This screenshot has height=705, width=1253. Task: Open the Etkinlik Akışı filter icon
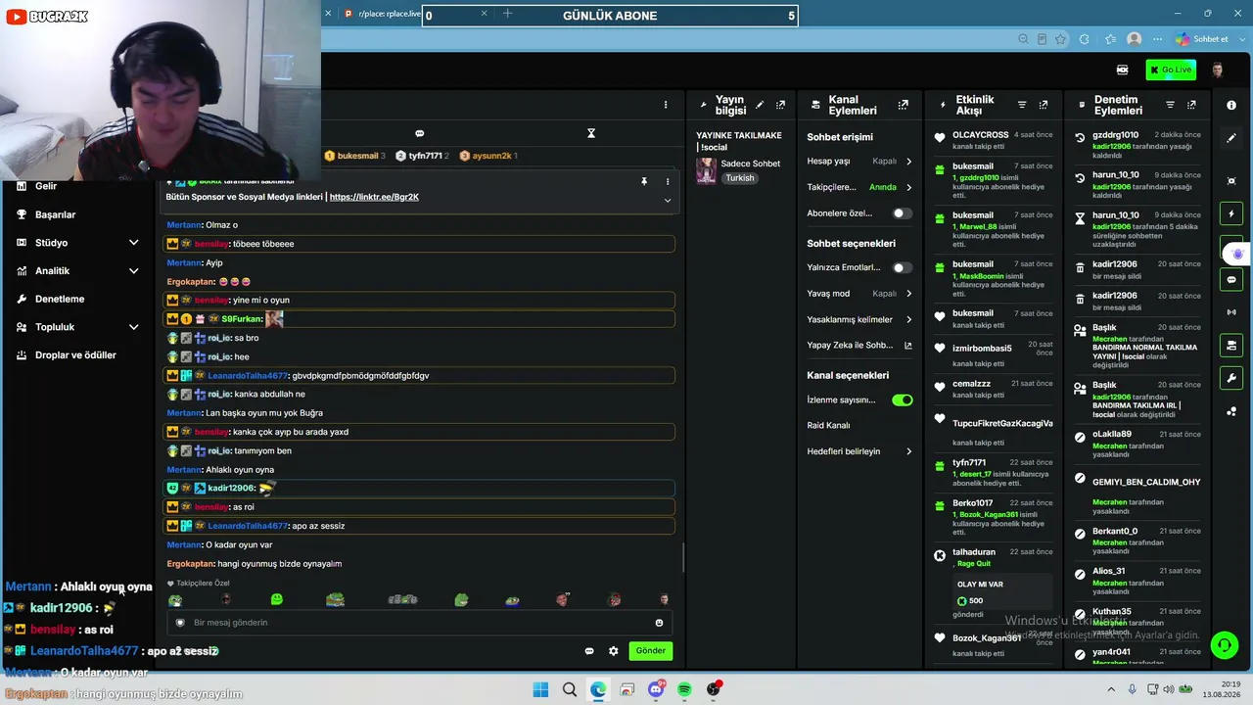tap(1022, 105)
